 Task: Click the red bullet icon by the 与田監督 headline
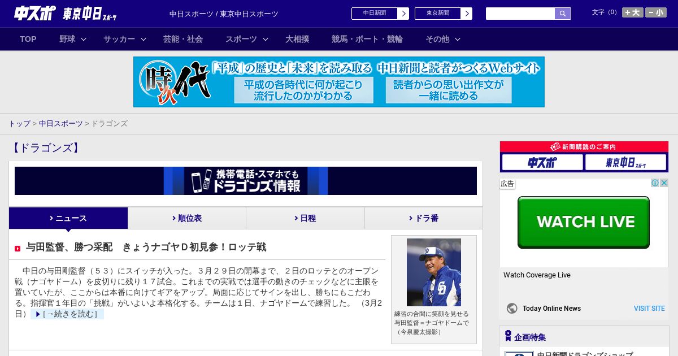[x=18, y=248]
